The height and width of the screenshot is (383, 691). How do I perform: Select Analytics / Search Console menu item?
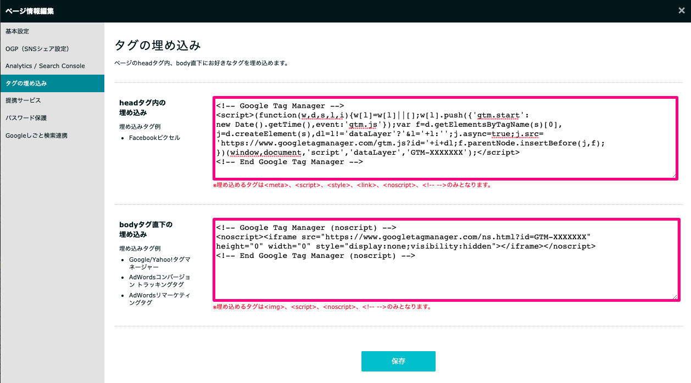tap(52, 66)
